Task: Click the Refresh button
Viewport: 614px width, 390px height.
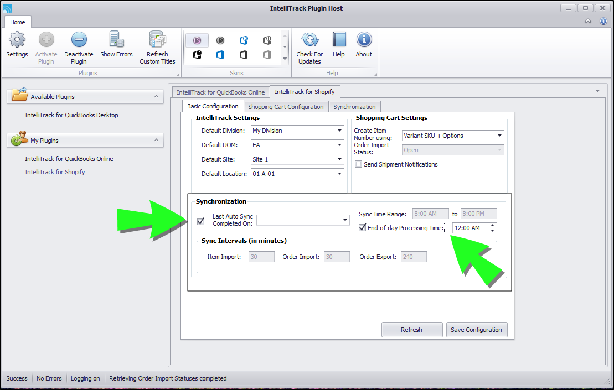Action: (x=412, y=330)
